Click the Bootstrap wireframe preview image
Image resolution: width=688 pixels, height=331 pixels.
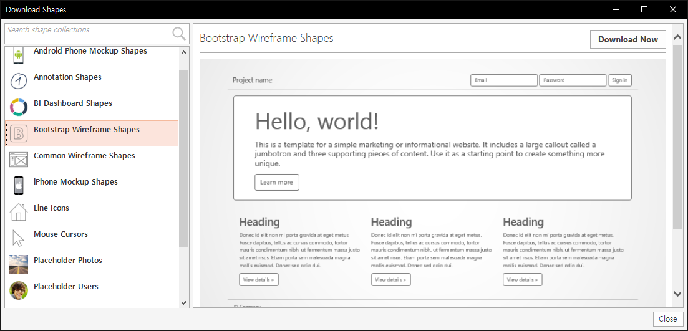click(433, 184)
